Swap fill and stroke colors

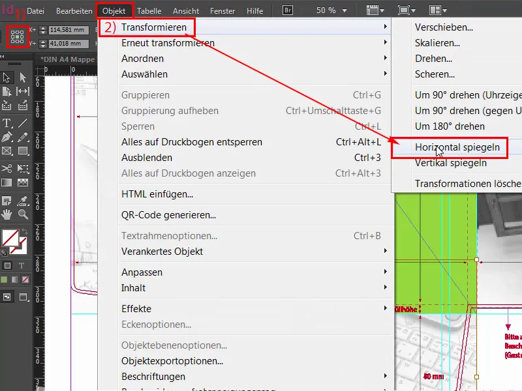(x=25, y=231)
